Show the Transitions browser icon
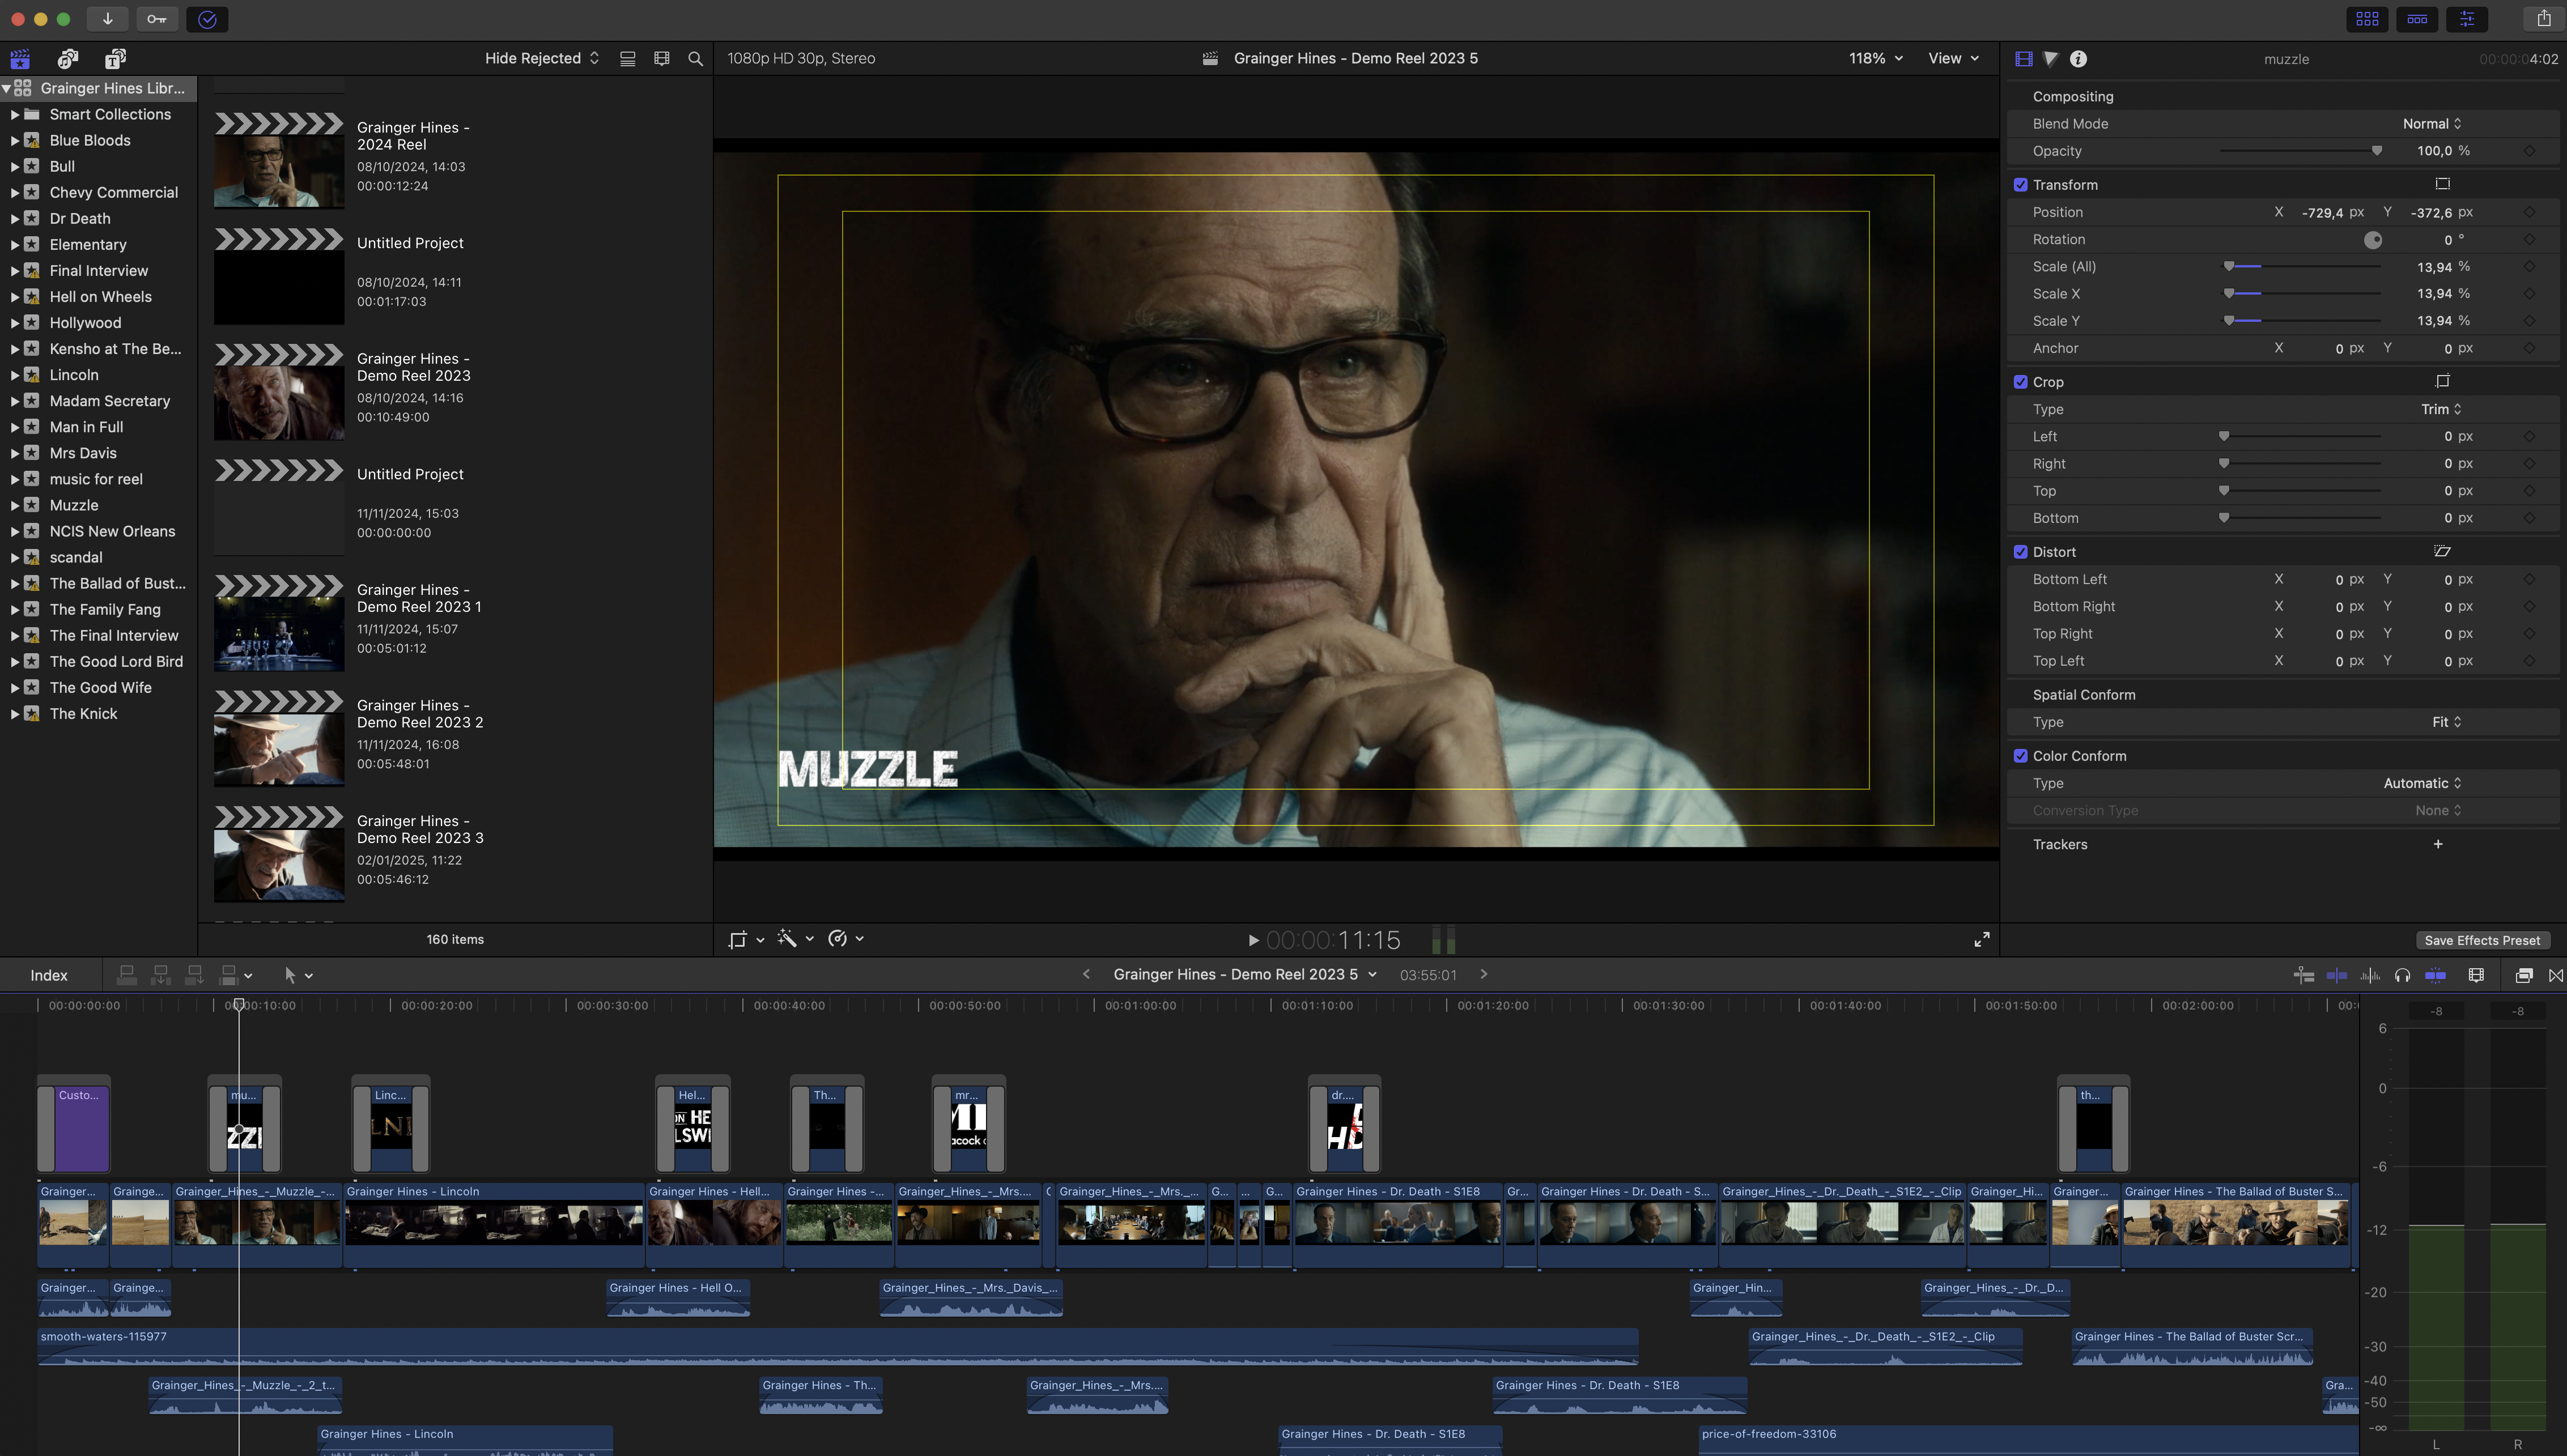Screen dimensions: 2567x1456 2556,975
